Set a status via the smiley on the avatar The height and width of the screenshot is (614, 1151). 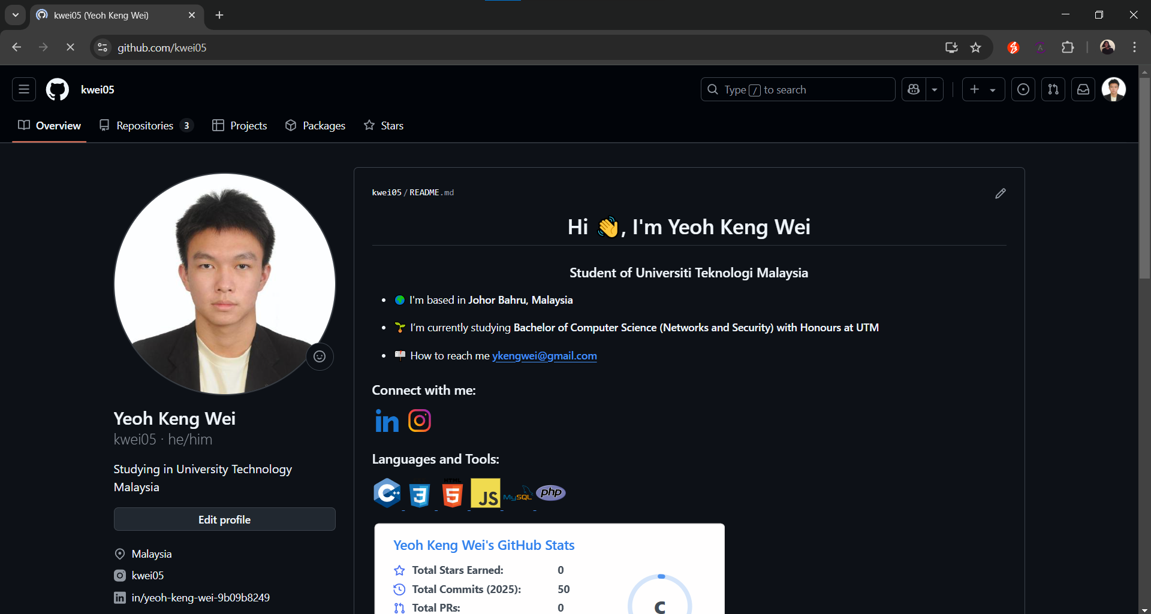[x=320, y=356]
